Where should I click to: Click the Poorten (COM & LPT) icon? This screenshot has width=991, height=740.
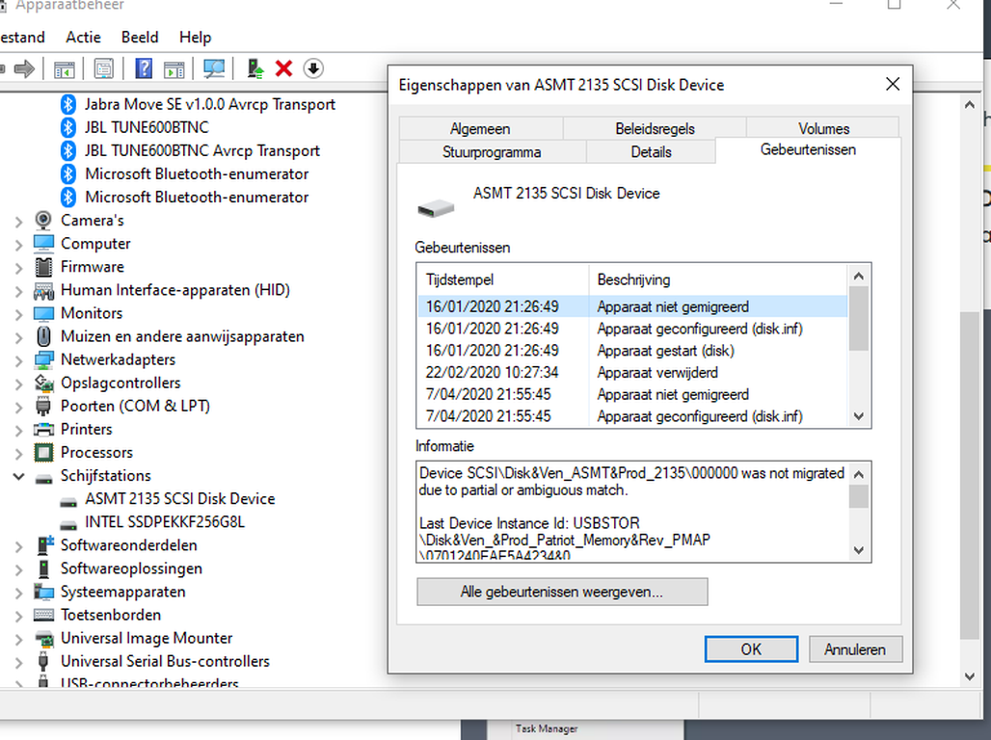(43, 406)
